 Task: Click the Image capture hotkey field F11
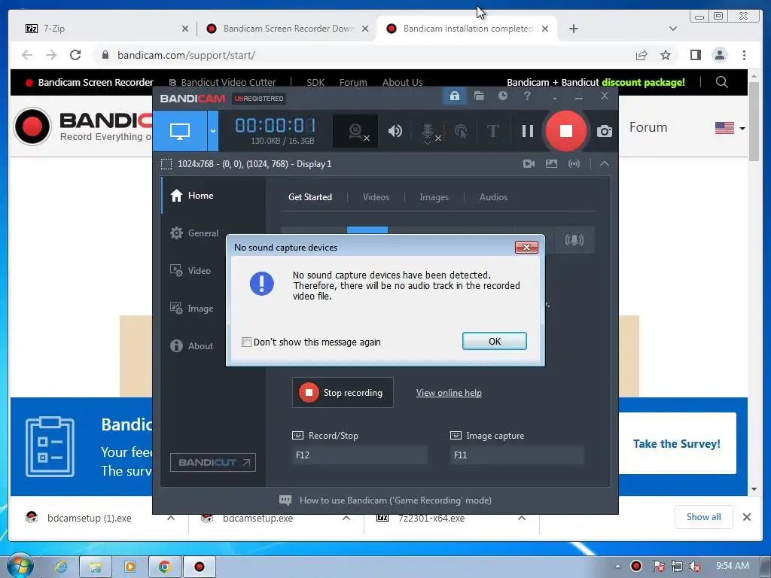(x=517, y=455)
